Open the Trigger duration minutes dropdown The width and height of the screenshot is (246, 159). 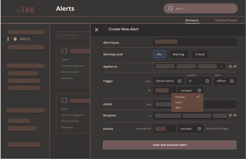pyautogui.click(x=191, y=90)
